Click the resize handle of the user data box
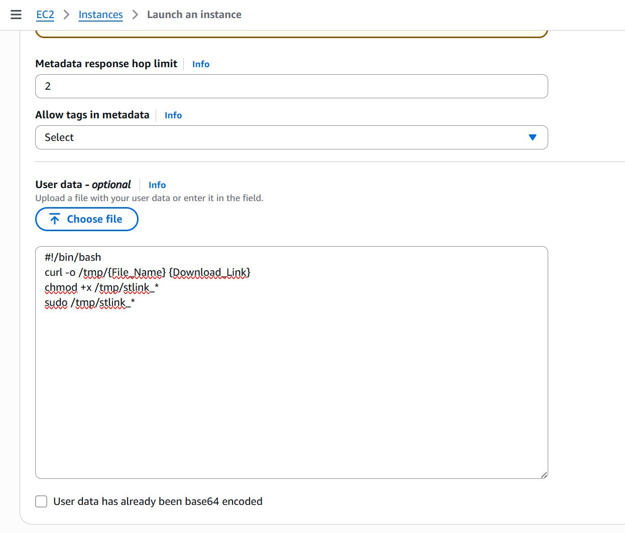Screen dimensions: 625x533 544,473
